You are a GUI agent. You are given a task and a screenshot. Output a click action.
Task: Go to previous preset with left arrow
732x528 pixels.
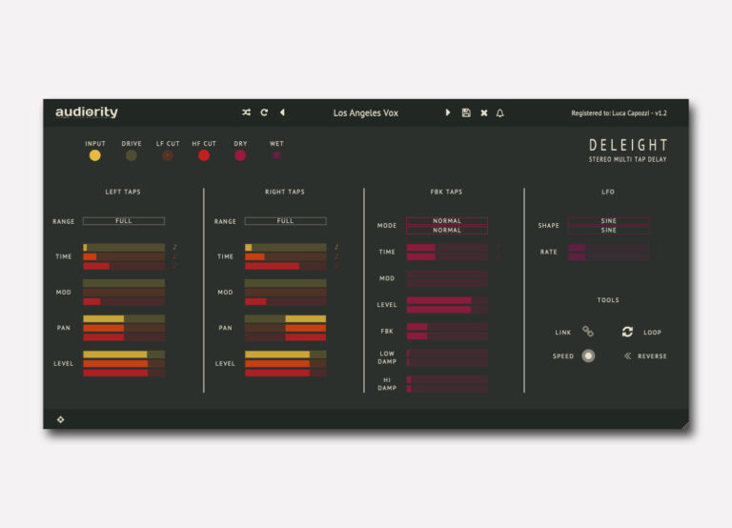(282, 112)
